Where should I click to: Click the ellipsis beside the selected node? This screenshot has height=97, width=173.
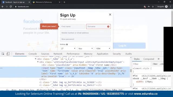pos(1,68)
